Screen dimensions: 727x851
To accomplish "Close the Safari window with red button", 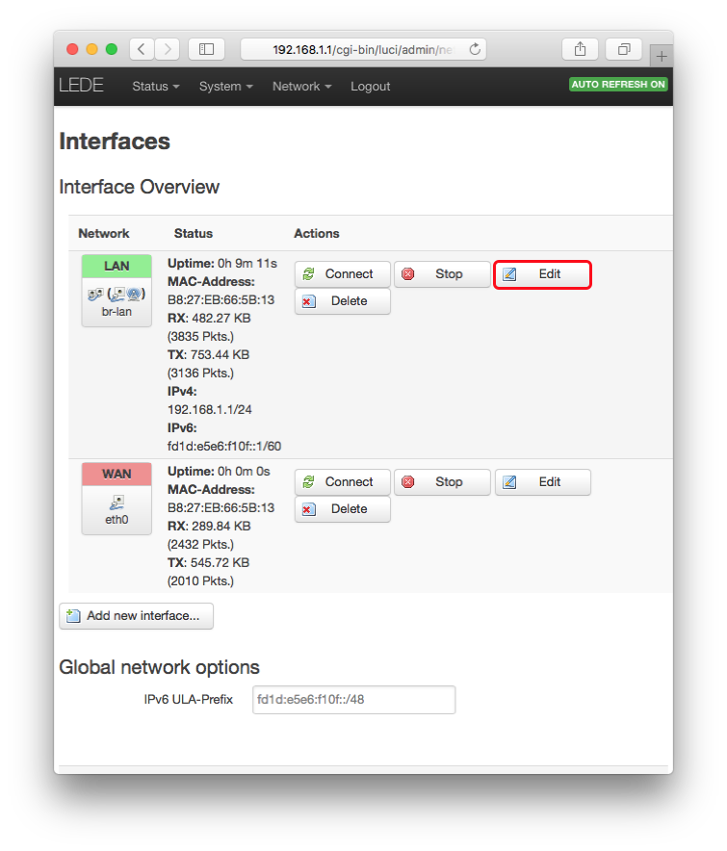I will [x=72, y=49].
